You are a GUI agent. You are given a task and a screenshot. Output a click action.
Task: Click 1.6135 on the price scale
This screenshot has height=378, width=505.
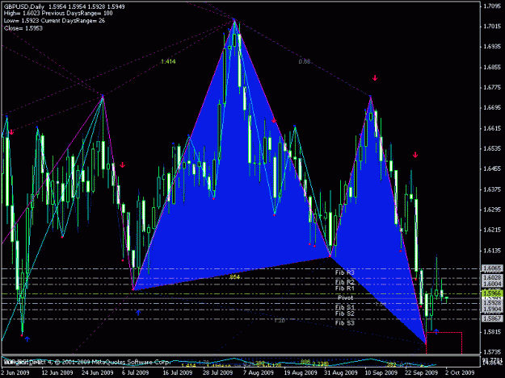pyautogui.click(x=492, y=251)
